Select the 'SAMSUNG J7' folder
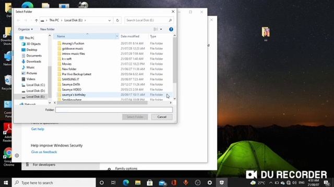The height and width of the screenshot is (187, 334). 70,79
